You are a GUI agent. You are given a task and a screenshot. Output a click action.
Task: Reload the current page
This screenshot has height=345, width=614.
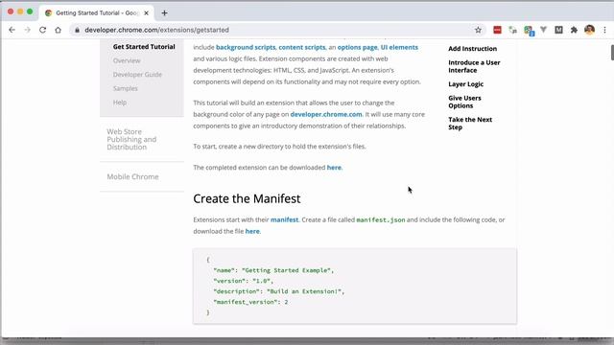pyautogui.click(x=42, y=30)
